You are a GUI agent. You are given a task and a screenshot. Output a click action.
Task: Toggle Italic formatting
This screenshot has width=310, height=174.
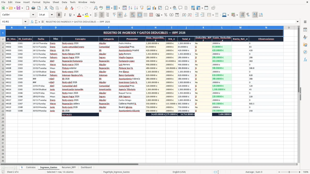coord(65,15)
